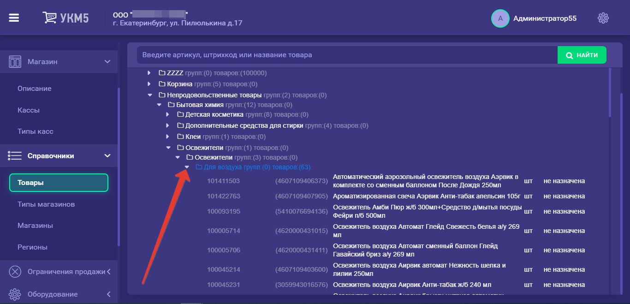Click the sidebar vertical scrollbar

[119, 167]
